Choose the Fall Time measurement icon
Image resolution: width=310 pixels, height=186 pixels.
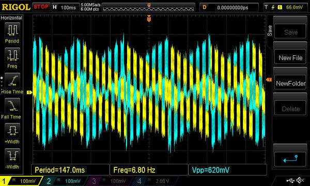[x=12, y=106]
